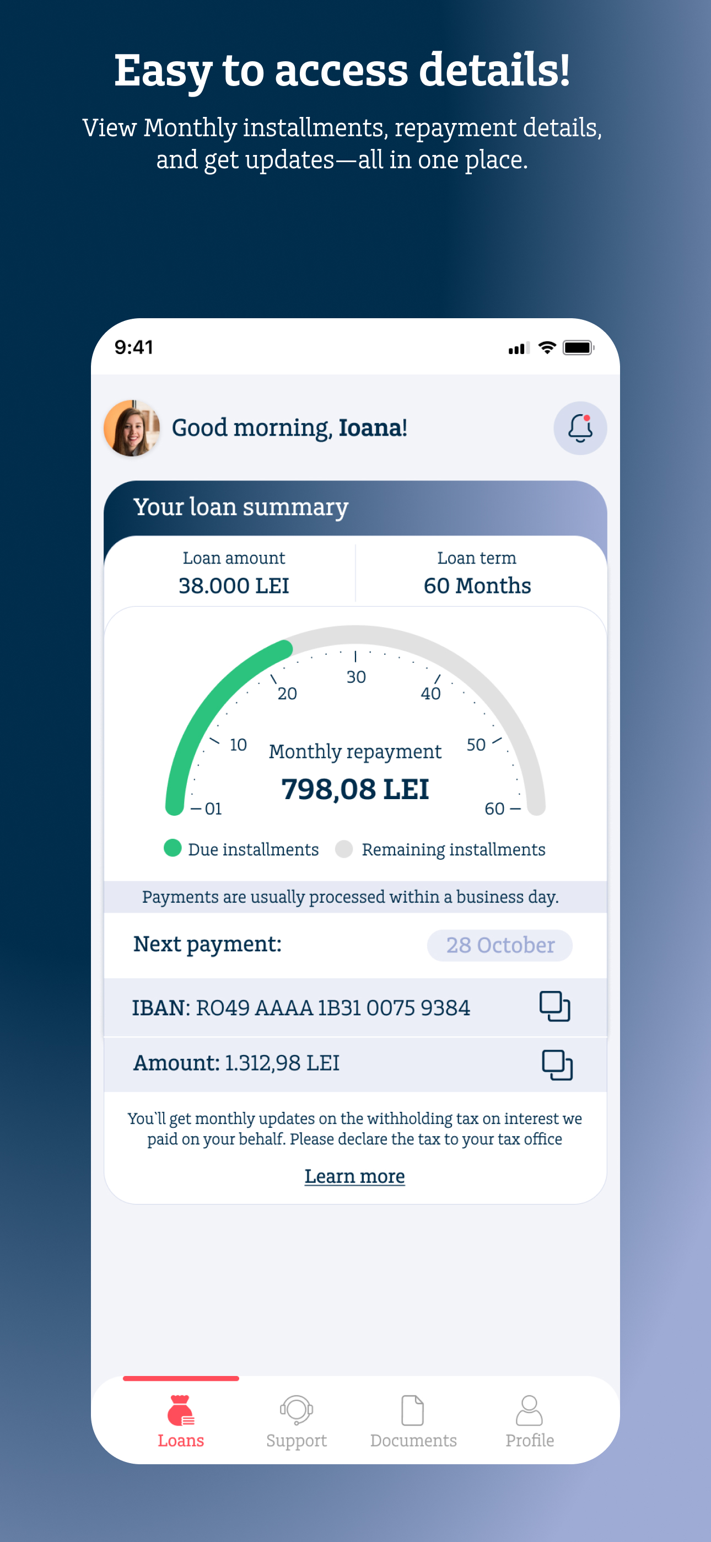
Task: Tap the 9:41 clock in status bar
Action: (x=134, y=347)
